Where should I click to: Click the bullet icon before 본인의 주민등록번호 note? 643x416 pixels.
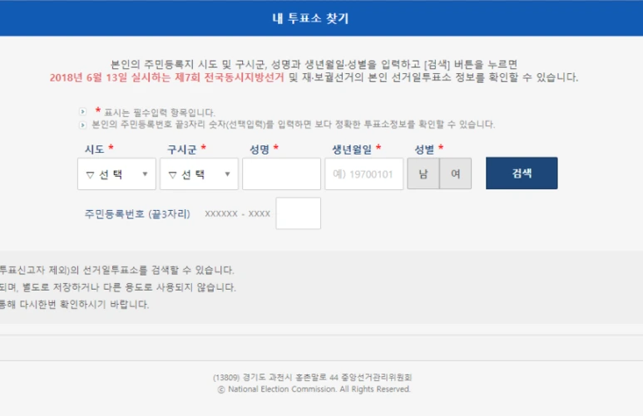coord(82,125)
